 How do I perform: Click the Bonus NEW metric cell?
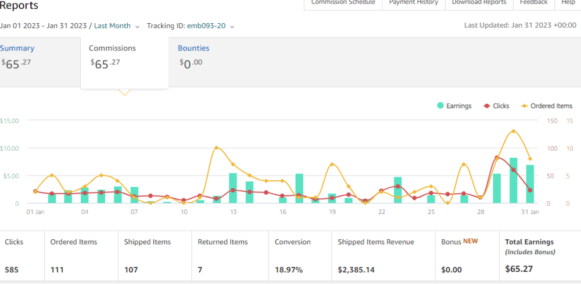[466, 256]
